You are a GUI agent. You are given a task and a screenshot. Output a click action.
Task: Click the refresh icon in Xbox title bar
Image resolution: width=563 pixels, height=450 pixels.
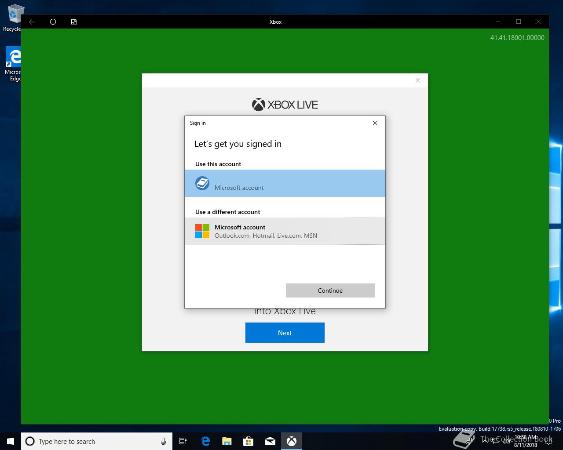click(53, 22)
